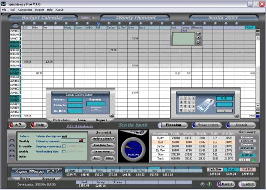The height and width of the screenshot is (190, 266).
Task: Open the Fine tune options
Action: (x=103, y=145)
